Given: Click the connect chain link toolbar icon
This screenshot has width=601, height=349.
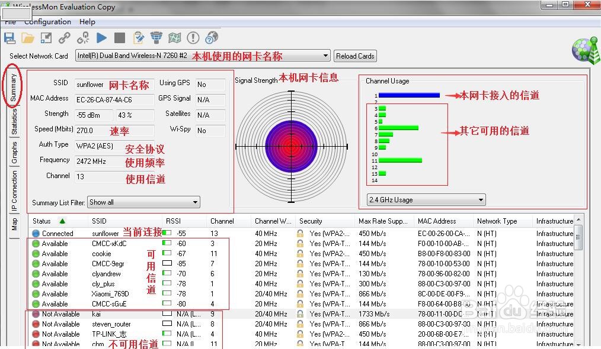Looking at the screenshot, I should click(65, 38).
